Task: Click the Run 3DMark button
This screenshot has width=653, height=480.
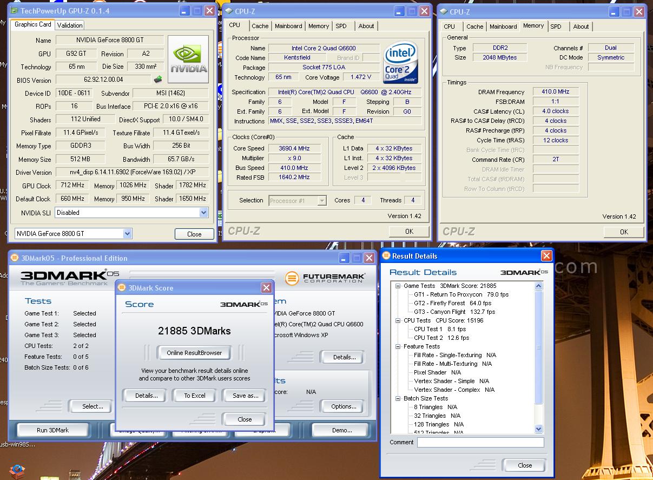Action: (x=53, y=430)
